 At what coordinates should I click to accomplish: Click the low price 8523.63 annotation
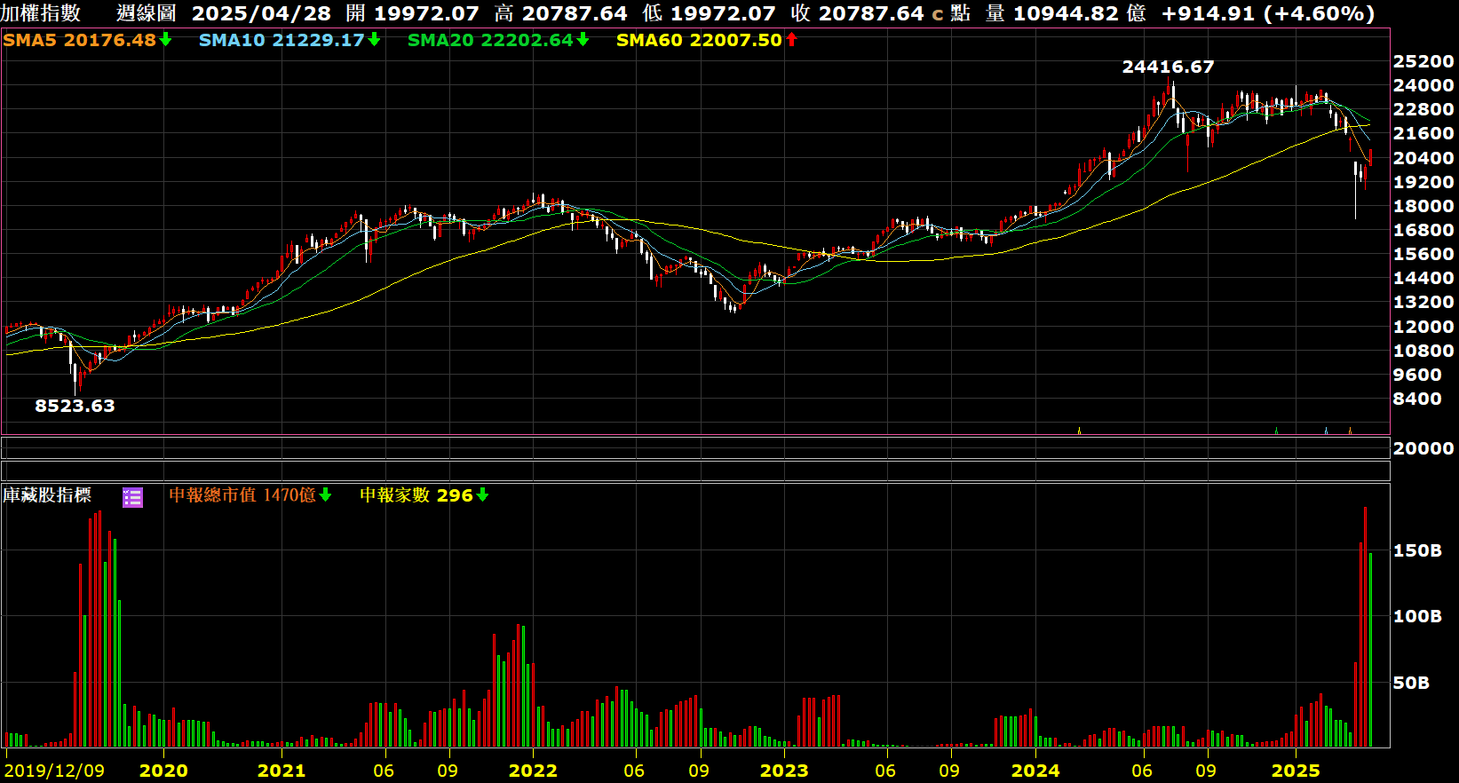(x=75, y=406)
